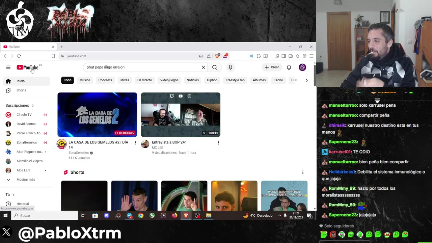Open the account avatar menu
Image resolution: width=432 pixels, height=243 pixels.
click(x=302, y=67)
